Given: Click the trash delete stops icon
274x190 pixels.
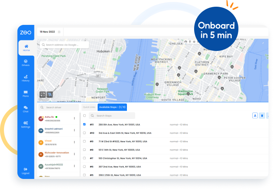Looking at the screenshot, I should 262,115.
